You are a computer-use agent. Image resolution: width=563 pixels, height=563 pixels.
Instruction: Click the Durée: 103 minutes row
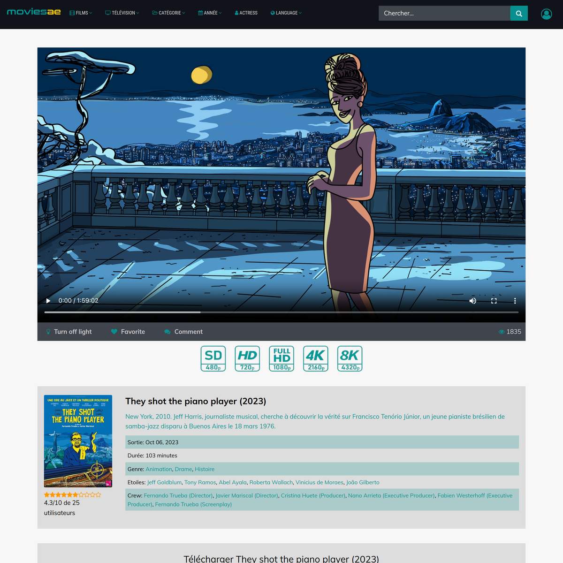pyautogui.click(x=322, y=456)
